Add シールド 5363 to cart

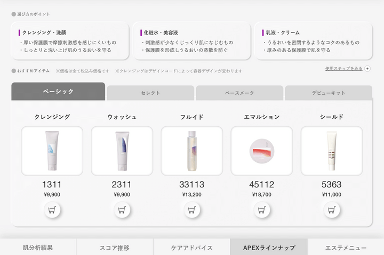(331, 210)
